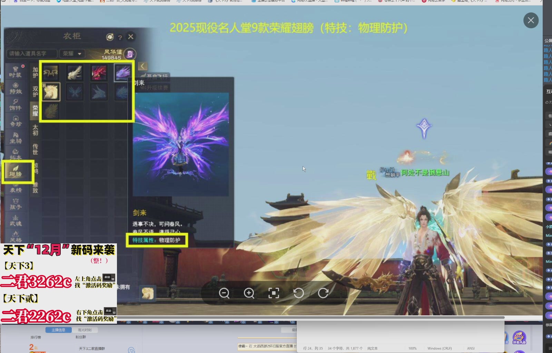
Task: Select the purple wing thumbnail
Action: (123, 72)
